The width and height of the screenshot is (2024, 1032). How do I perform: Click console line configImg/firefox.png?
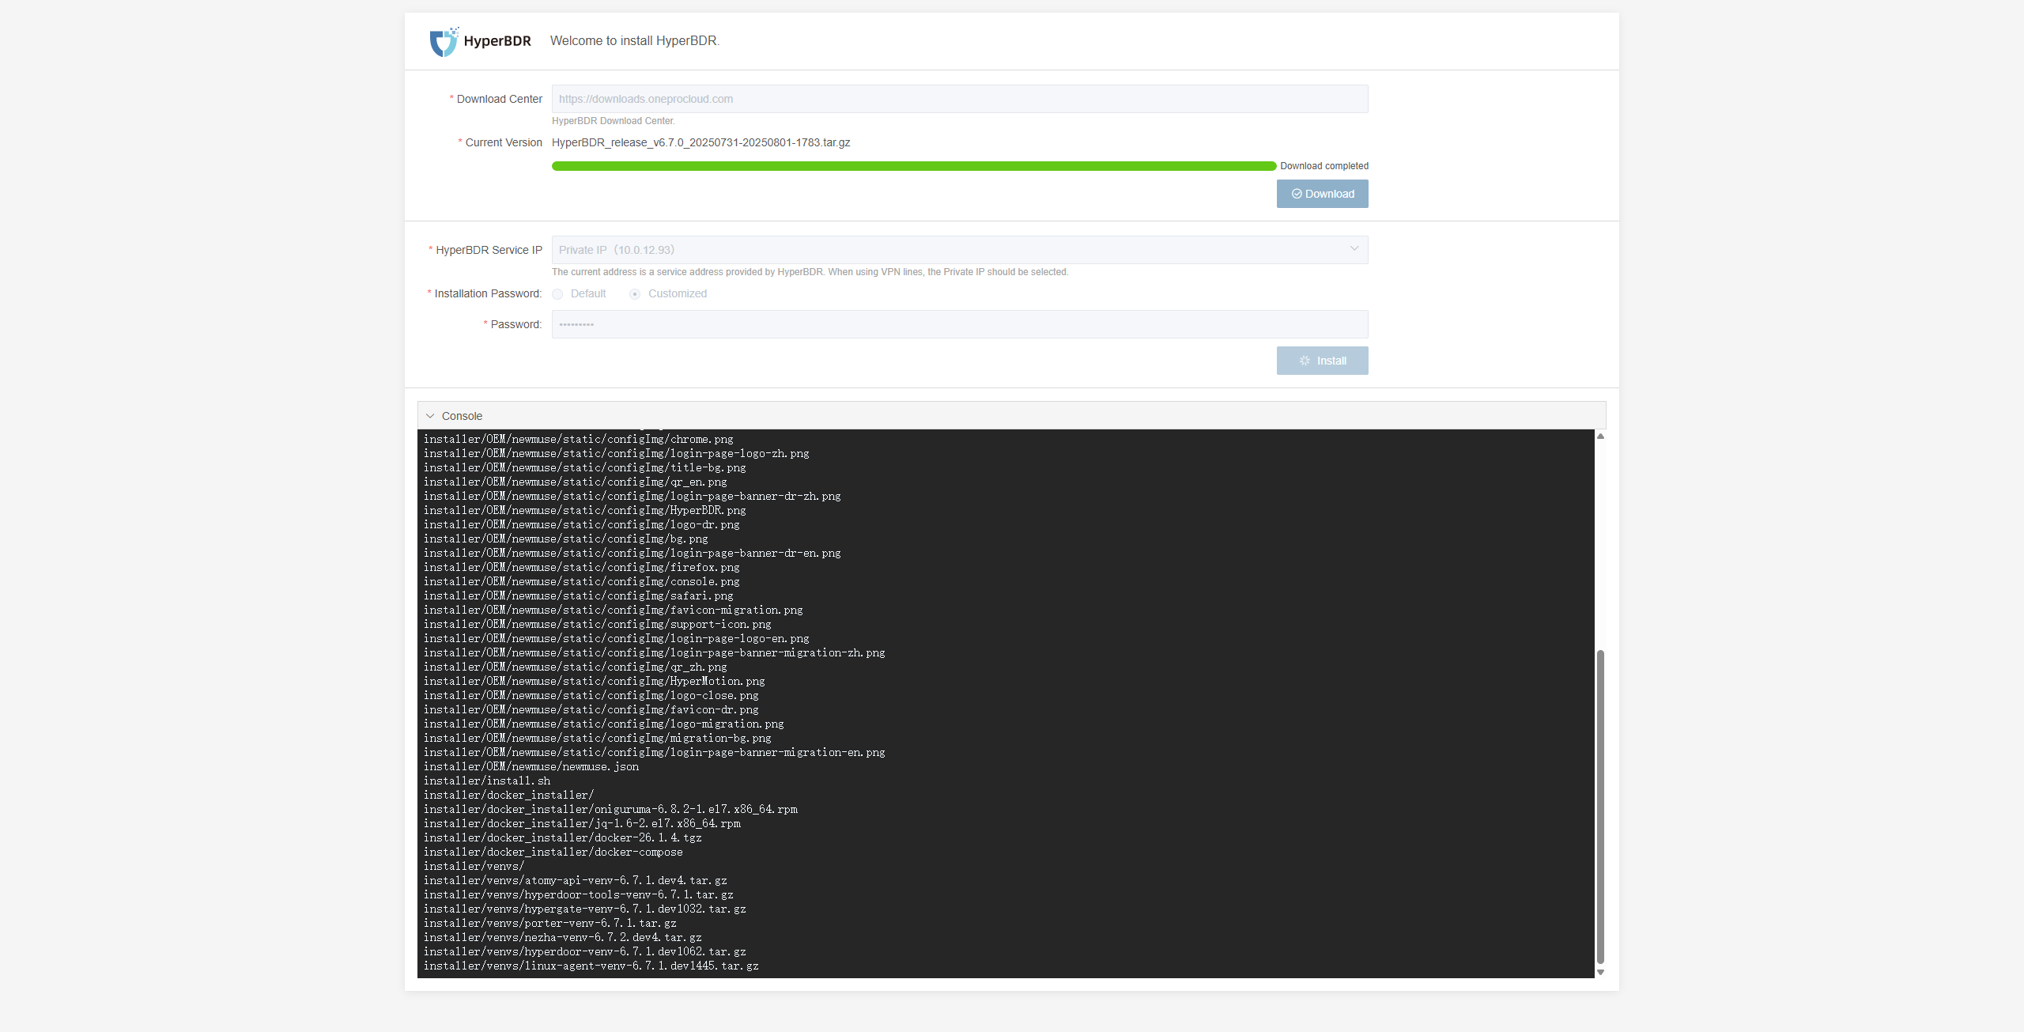[582, 567]
